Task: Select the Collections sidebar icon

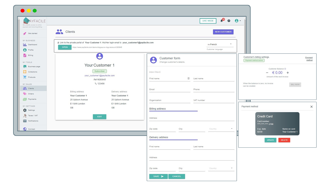Action: pyautogui.click(x=25, y=72)
